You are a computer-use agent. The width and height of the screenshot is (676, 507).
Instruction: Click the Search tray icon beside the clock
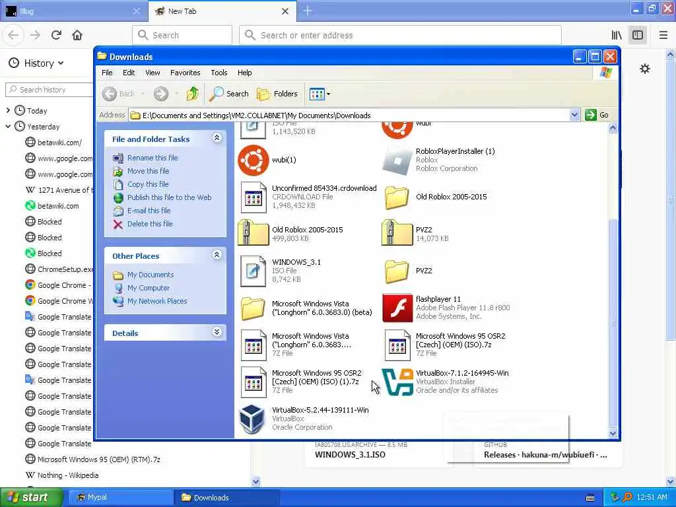tap(628, 497)
